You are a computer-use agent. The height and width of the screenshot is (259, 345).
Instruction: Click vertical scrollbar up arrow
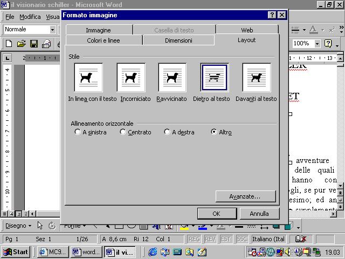[340, 58]
